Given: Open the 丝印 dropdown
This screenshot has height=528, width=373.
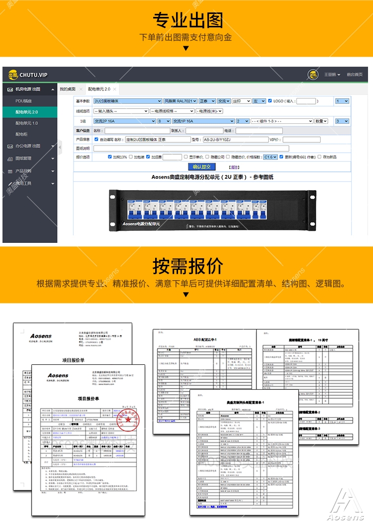Looking at the screenshot, I should click(241, 101).
